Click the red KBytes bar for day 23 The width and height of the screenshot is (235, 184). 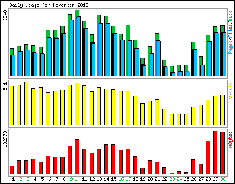click(x=171, y=174)
